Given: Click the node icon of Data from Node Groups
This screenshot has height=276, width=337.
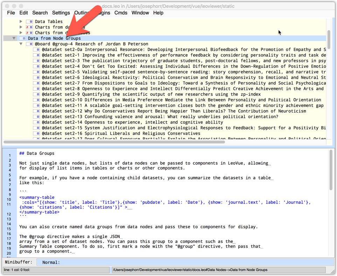Looking at the screenshot, I should pyautogui.click(x=24, y=38).
